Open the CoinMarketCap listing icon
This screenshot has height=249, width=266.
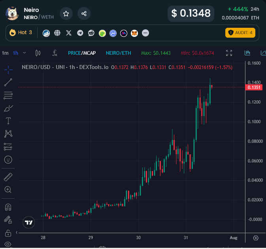pos(113,33)
